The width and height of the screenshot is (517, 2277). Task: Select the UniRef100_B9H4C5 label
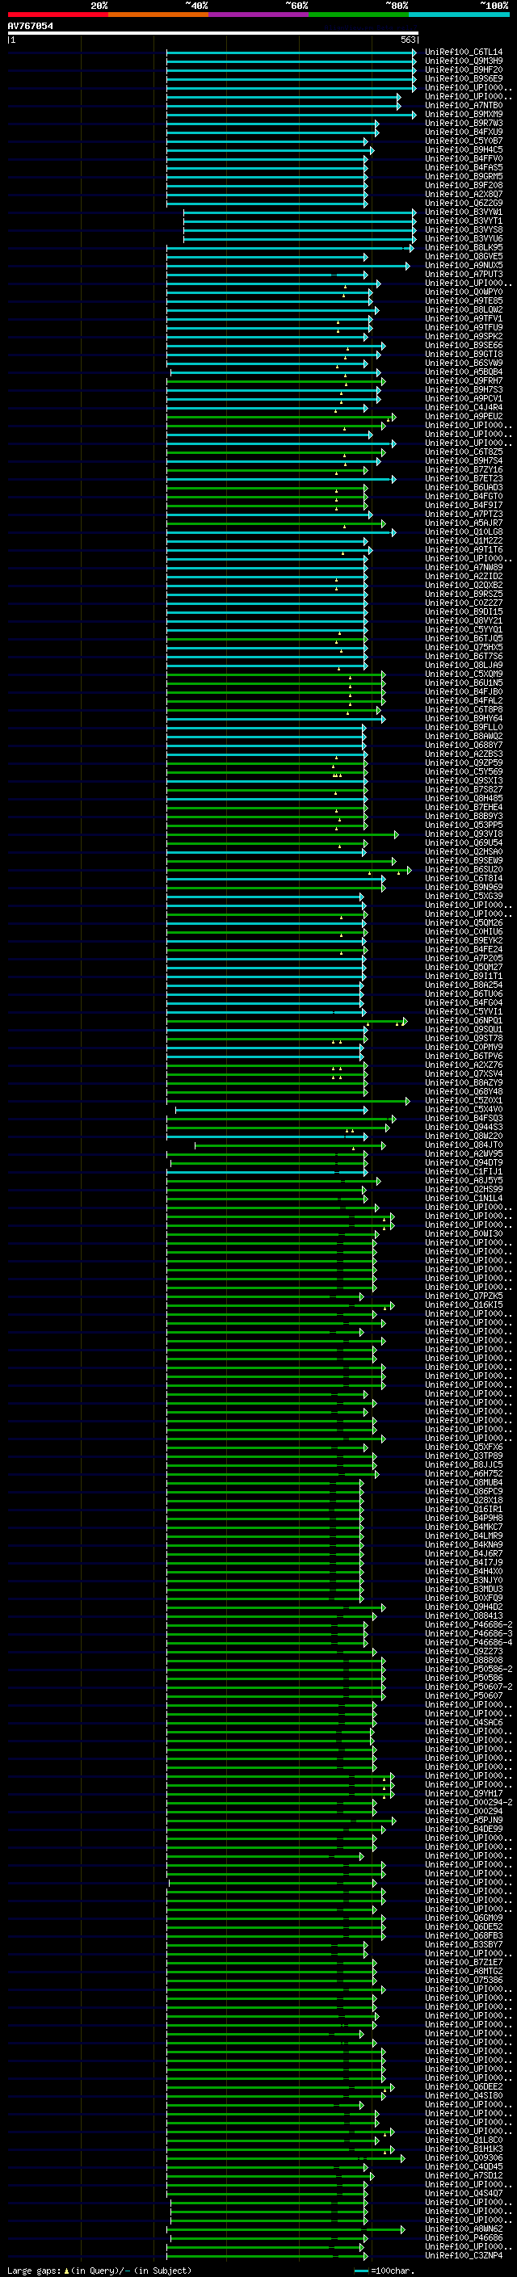[x=464, y=149]
